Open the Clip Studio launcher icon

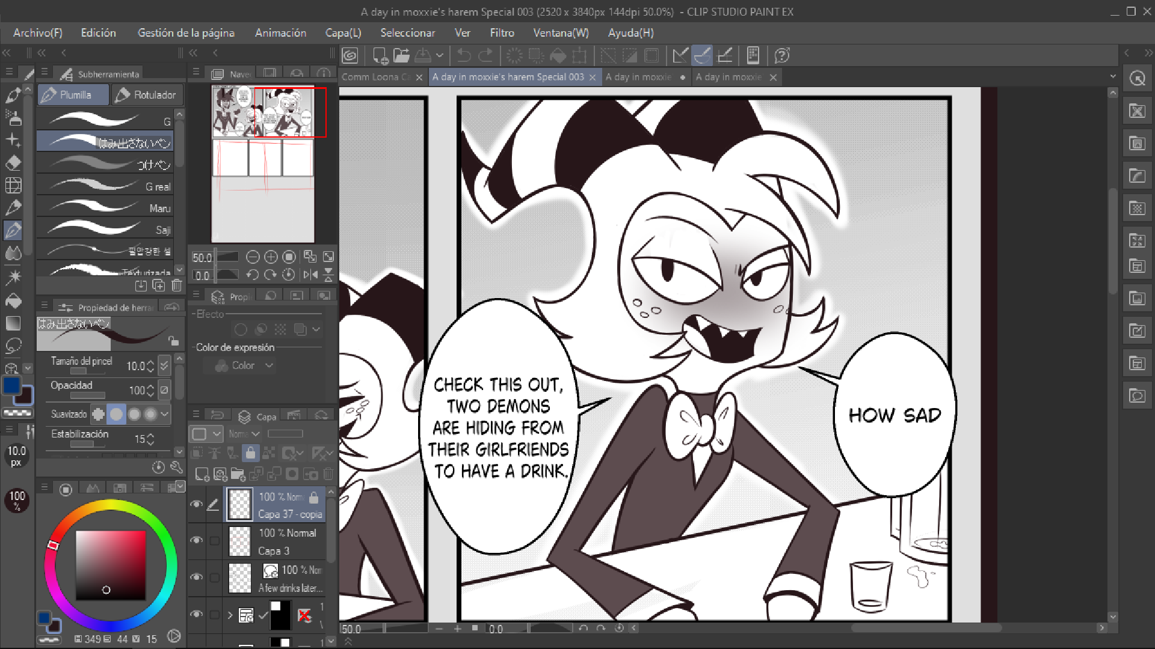[350, 56]
